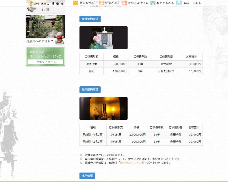Click the 水子供養 blue heading label
The height and width of the screenshot is (182, 228).
87,176
